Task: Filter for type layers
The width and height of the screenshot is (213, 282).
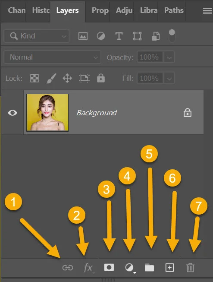Action: coord(119,36)
